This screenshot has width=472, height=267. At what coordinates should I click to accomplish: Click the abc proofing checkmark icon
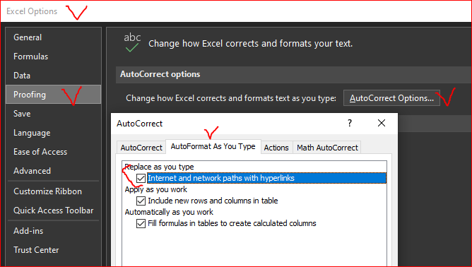132,42
